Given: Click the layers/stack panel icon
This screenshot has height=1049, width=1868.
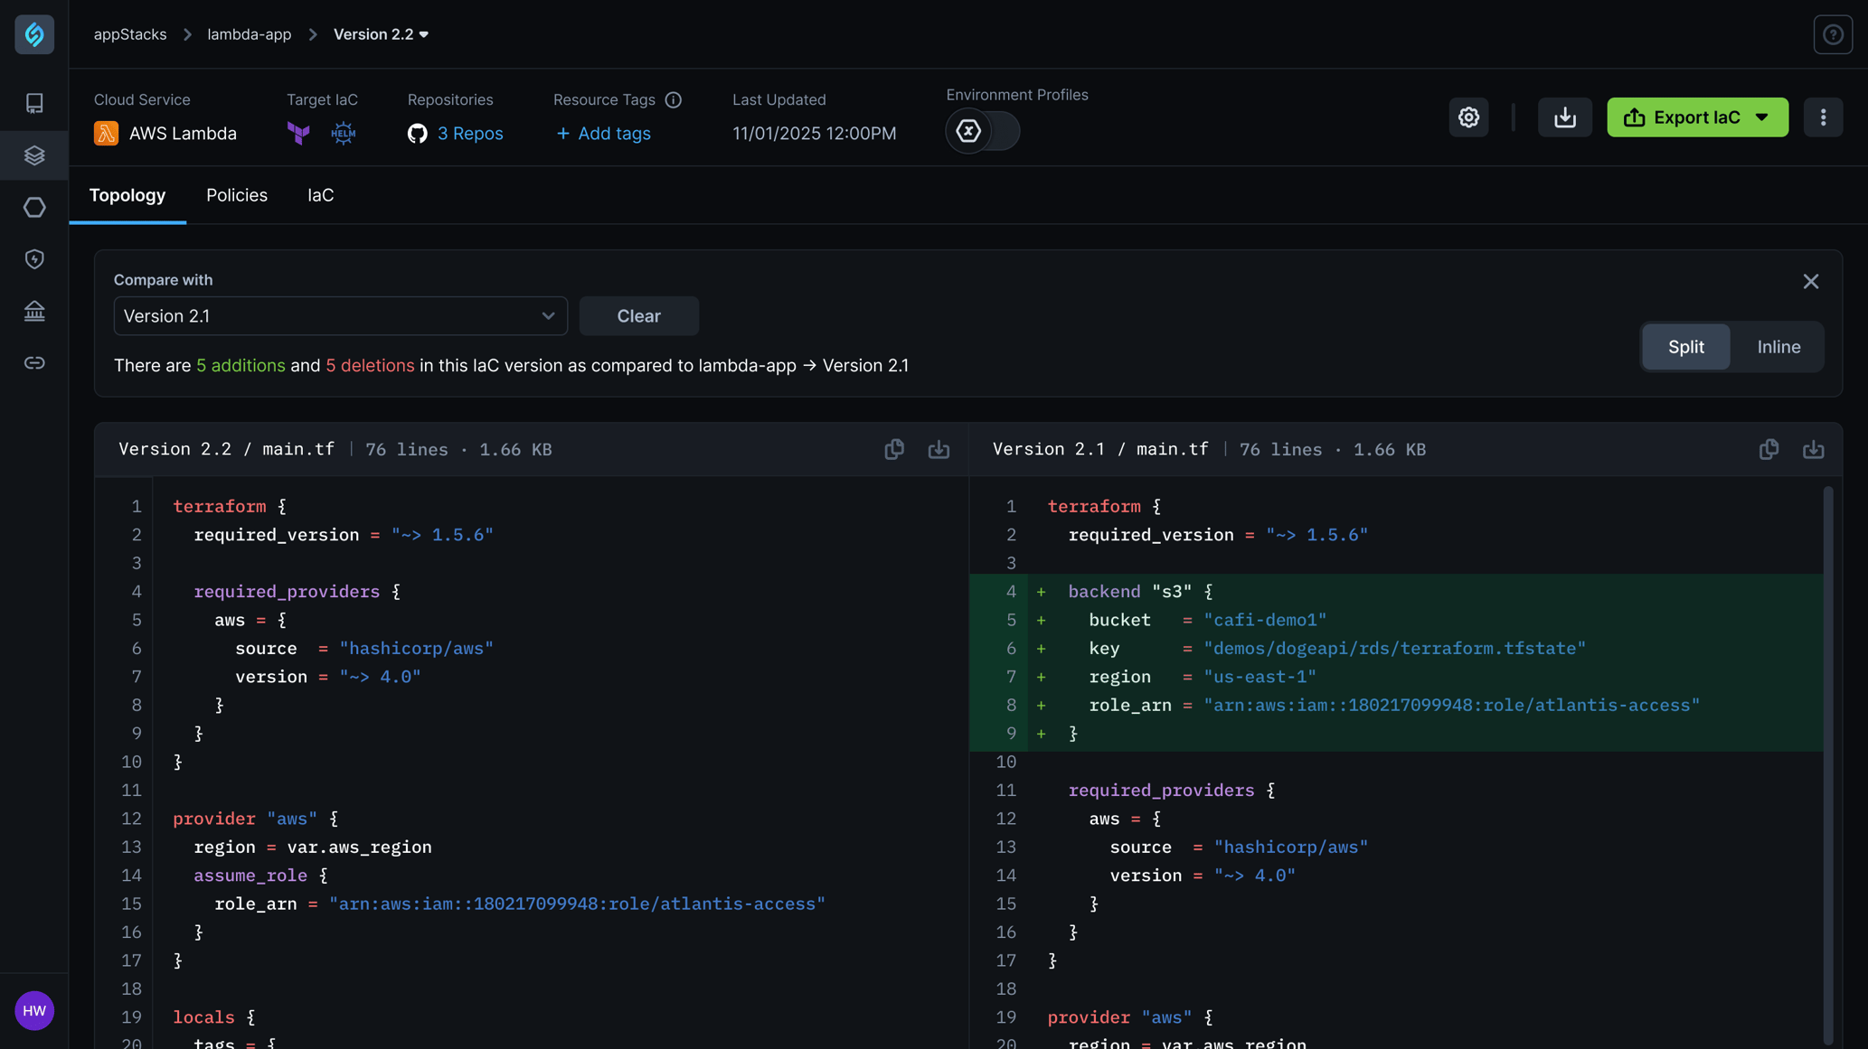Looking at the screenshot, I should (34, 155).
